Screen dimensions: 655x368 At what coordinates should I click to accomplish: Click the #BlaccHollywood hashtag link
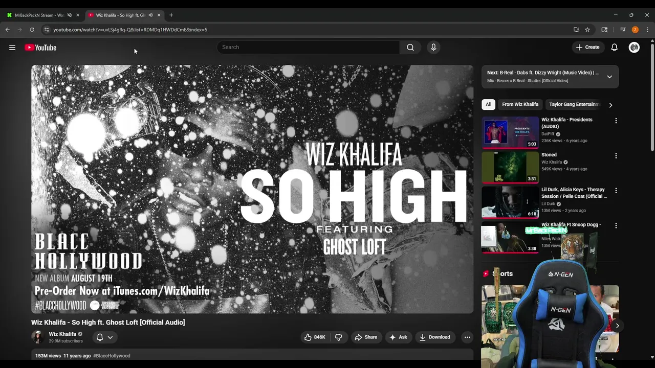pos(112,356)
